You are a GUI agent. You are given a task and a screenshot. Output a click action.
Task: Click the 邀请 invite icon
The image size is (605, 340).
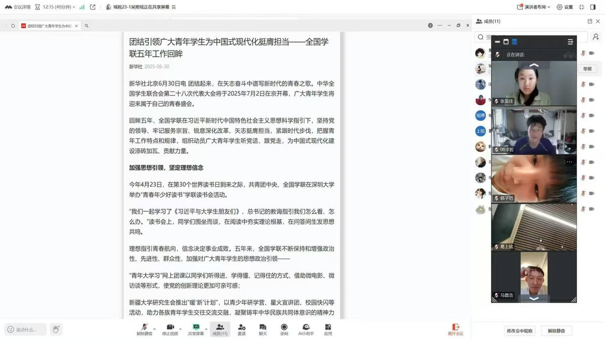tap(241, 329)
